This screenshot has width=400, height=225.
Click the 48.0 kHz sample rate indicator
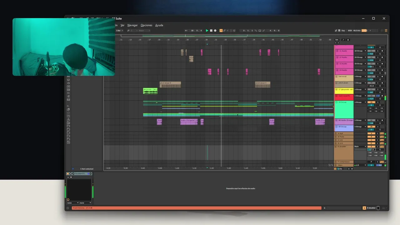click(x=357, y=31)
